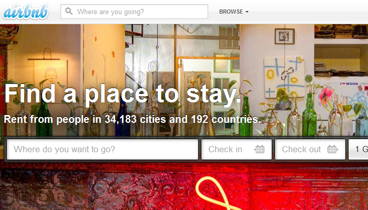
Task: Focus the "Where are you going?" search box
Action: [134, 12]
